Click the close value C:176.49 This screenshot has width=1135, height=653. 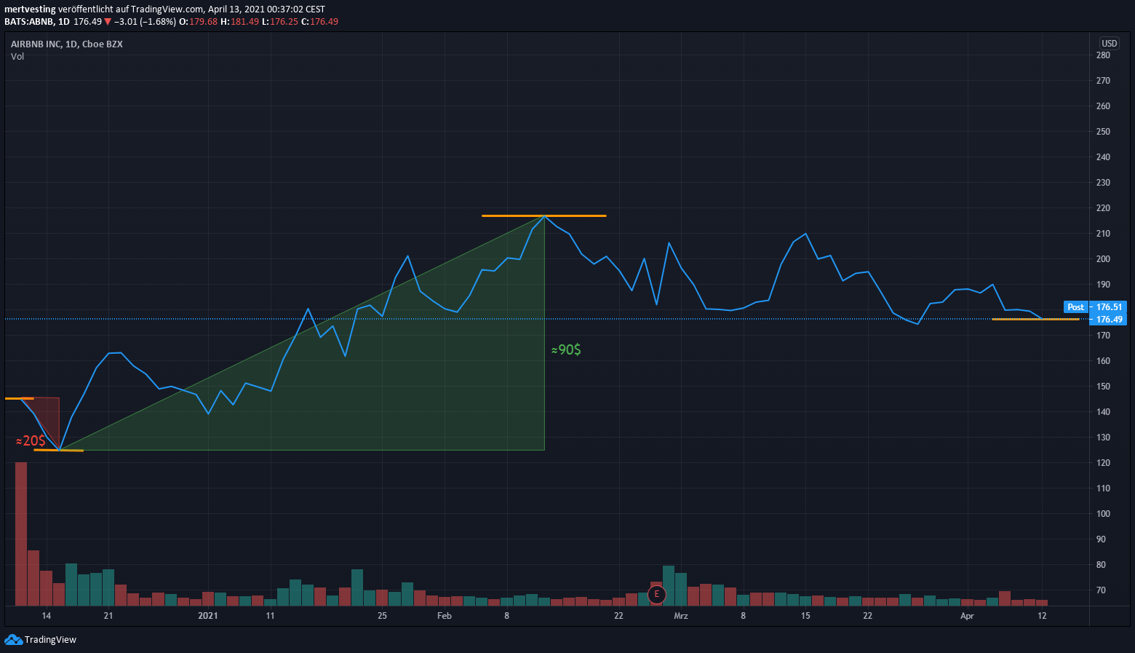(319, 22)
